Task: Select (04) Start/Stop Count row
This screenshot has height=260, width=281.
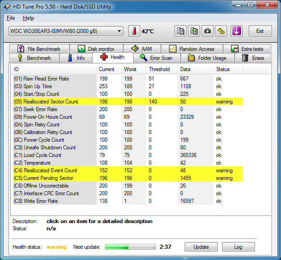Action: (128, 94)
